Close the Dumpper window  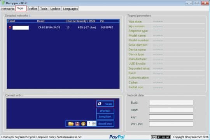pyautogui.click(x=205, y=3)
